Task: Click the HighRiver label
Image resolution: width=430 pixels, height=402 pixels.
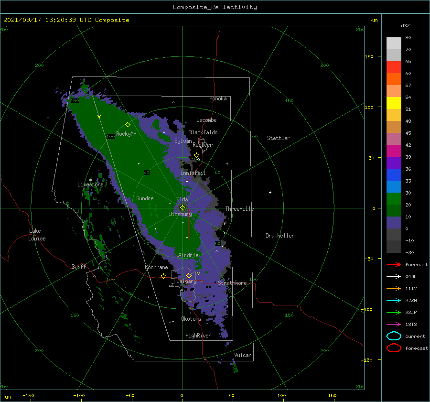Action: click(x=198, y=336)
